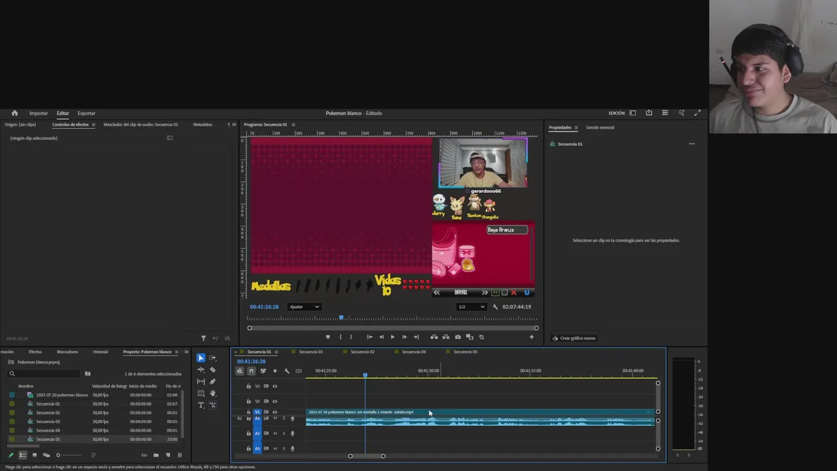Pick the Type text tool
Screen dimensions: 837x471
point(201,405)
